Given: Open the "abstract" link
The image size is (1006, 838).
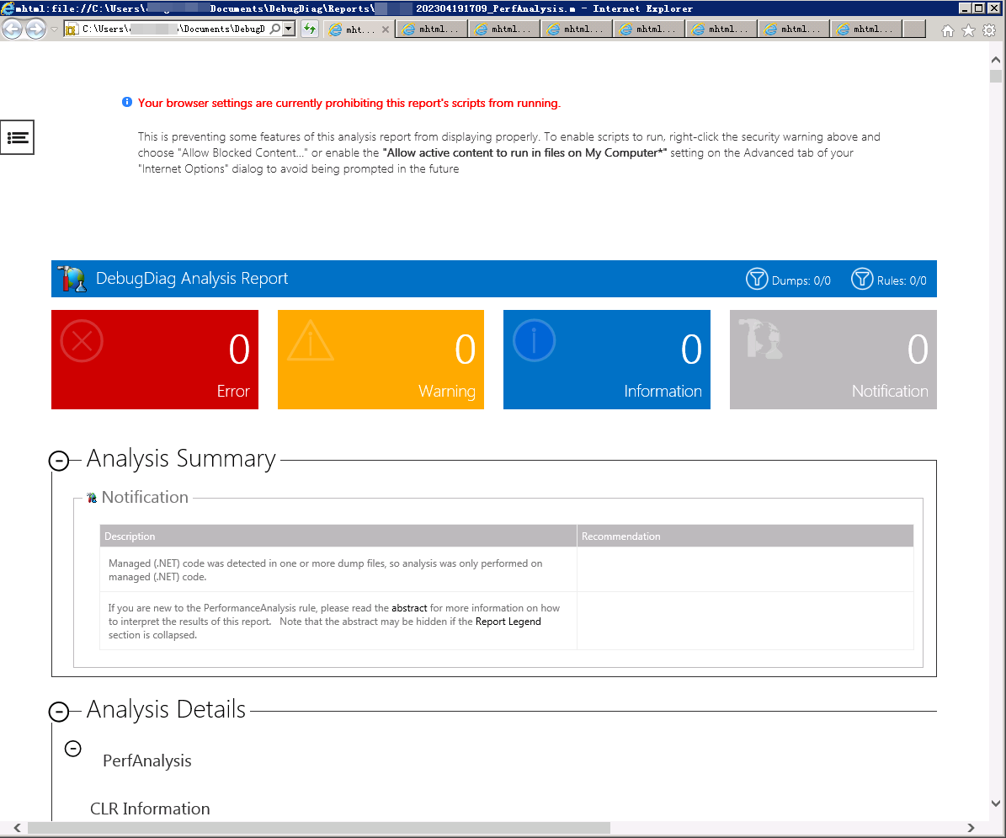Looking at the screenshot, I should 409,607.
